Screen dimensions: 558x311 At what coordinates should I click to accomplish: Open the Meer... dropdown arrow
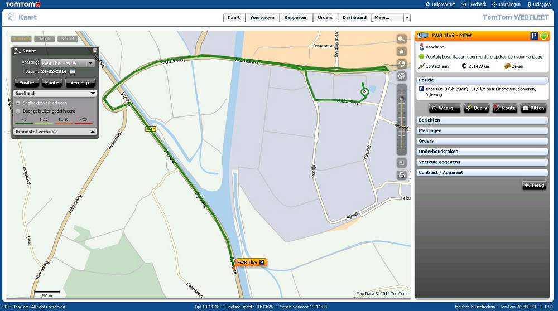(x=407, y=17)
